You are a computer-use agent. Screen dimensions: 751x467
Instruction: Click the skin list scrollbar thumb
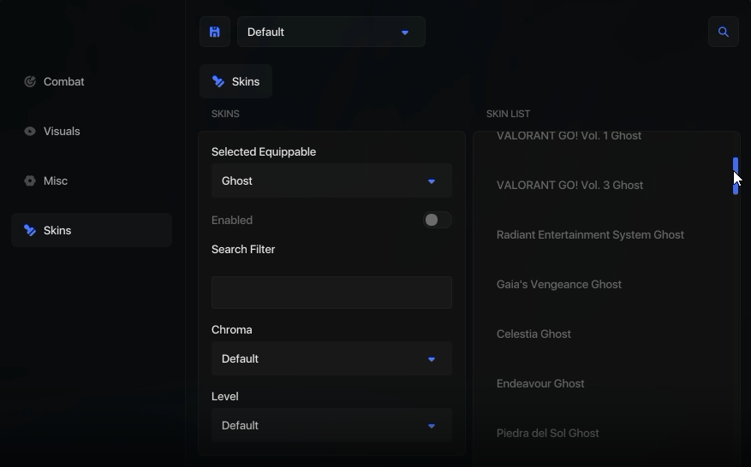point(736,175)
